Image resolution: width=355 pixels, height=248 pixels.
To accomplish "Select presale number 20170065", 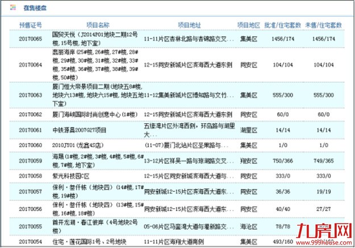I will coord(30,39).
